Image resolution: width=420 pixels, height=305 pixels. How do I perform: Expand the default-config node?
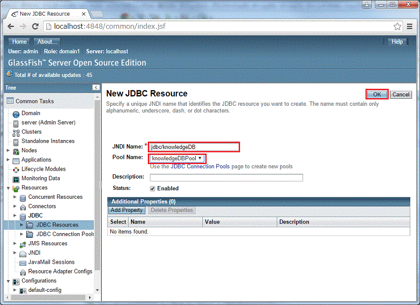(15, 290)
